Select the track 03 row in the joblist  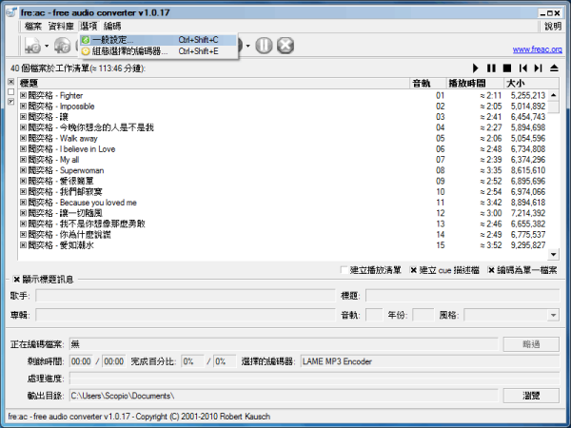283,117
